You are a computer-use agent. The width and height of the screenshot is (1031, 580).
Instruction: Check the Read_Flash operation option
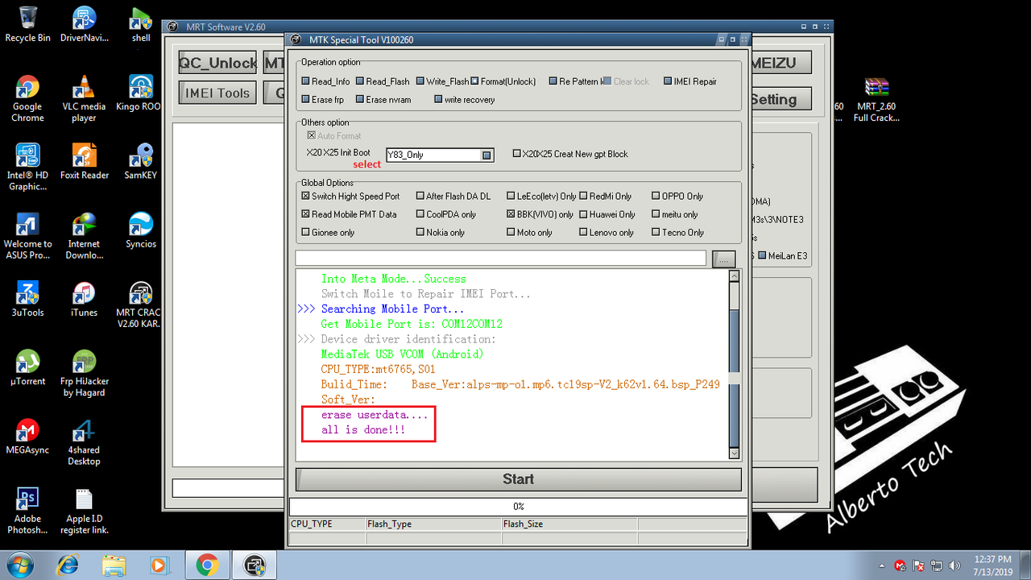tap(360, 81)
